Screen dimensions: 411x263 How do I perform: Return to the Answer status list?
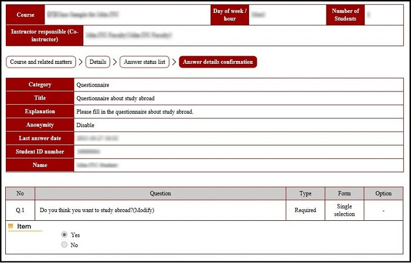144,62
